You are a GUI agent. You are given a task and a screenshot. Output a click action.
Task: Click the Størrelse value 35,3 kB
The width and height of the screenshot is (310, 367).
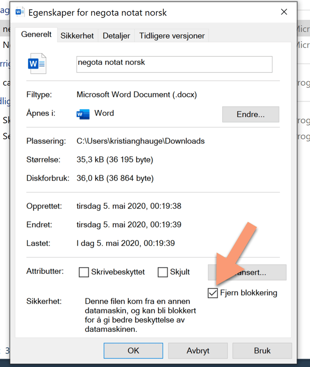click(x=115, y=160)
